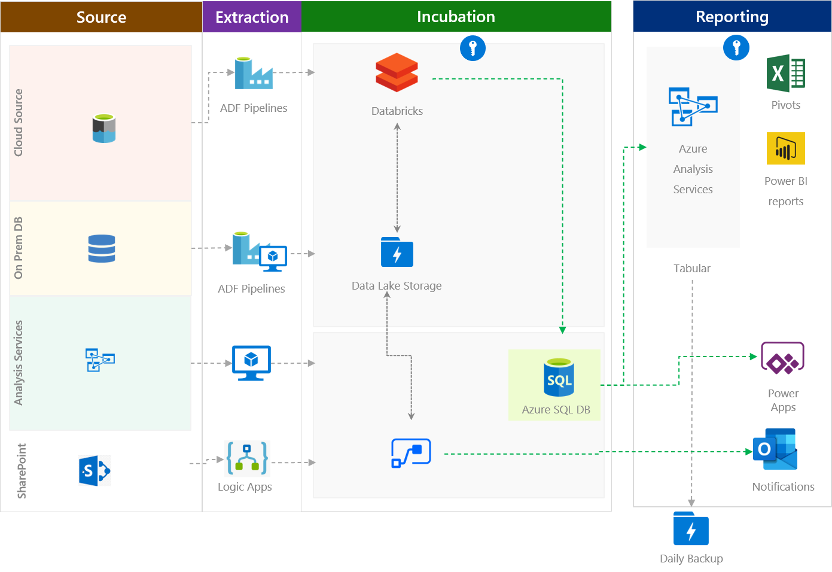Select the Azure SQL DB label
The image size is (832, 572).
(x=556, y=409)
